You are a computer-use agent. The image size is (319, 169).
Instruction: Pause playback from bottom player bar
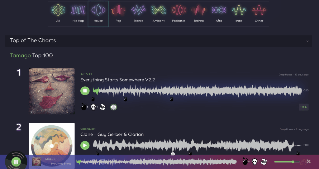coord(16,162)
